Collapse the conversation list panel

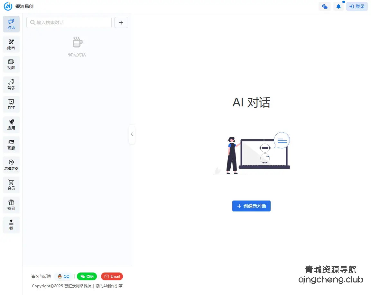[x=132, y=135]
